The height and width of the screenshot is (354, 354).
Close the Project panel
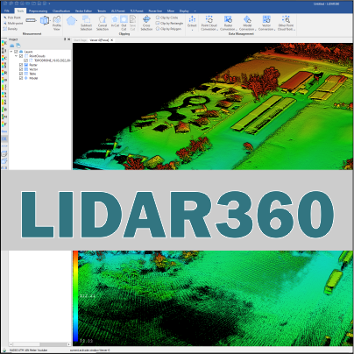tap(69, 39)
